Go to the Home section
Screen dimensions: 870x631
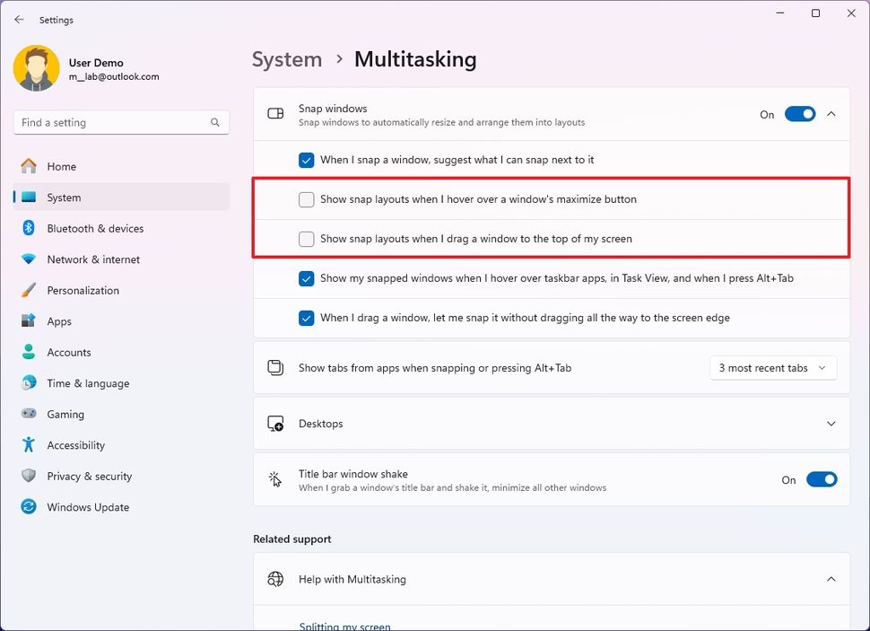coord(60,166)
